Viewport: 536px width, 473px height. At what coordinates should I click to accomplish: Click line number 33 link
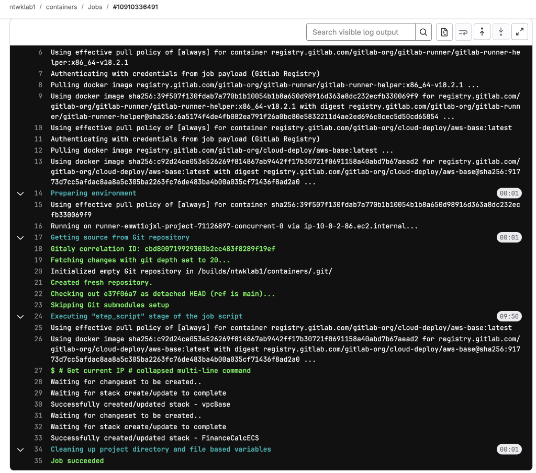click(x=38, y=438)
